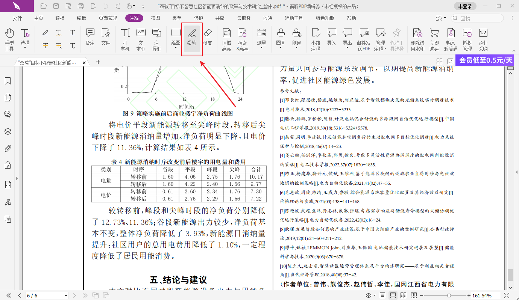Click the 文本框 (Text Box) tool

tap(141, 39)
